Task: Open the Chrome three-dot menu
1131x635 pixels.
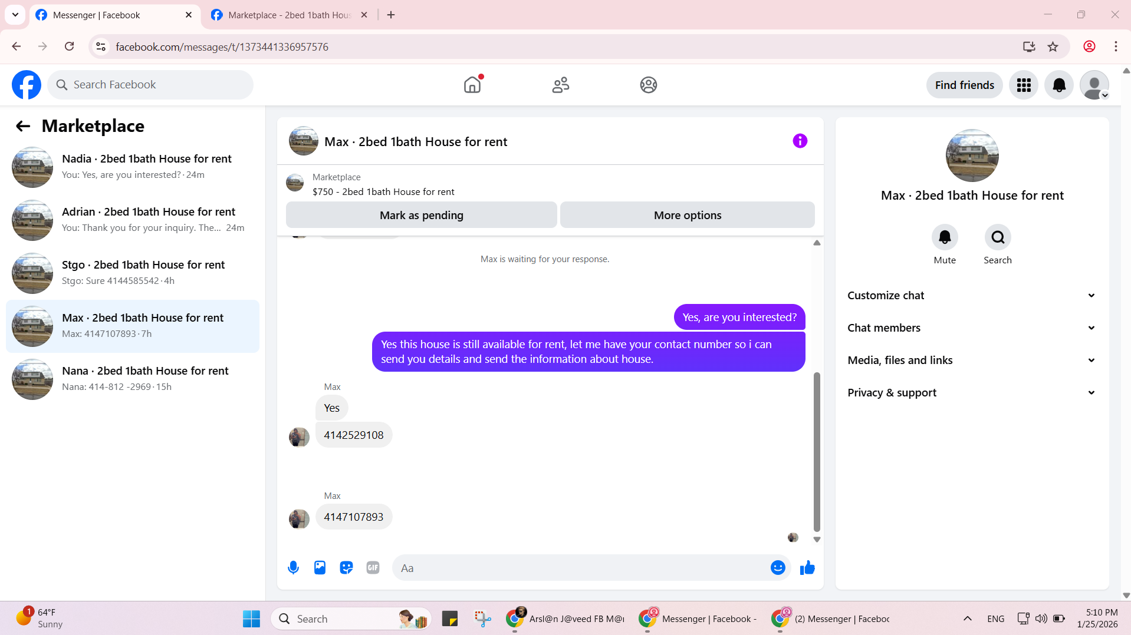Action: (x=1116, y=47)
